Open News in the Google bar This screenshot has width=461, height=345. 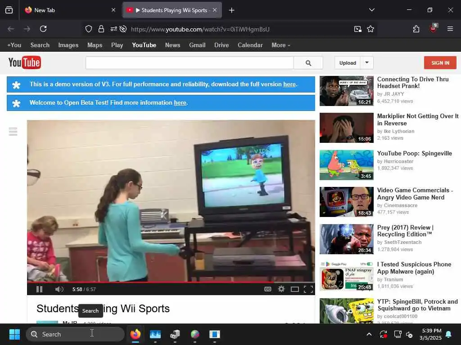172,45
